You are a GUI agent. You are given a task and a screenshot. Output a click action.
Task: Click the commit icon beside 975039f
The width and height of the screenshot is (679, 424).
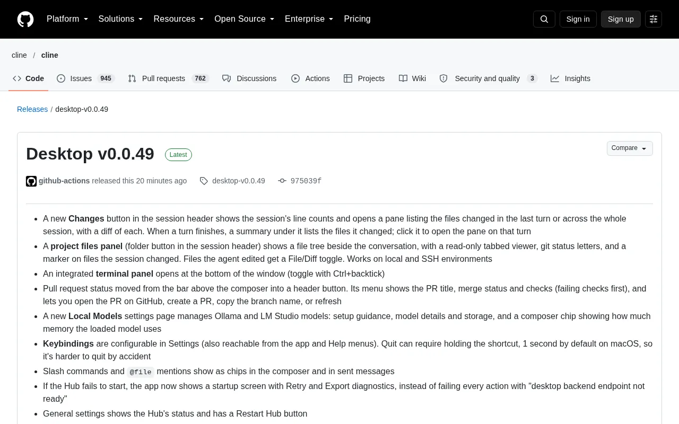click(282, 181)
